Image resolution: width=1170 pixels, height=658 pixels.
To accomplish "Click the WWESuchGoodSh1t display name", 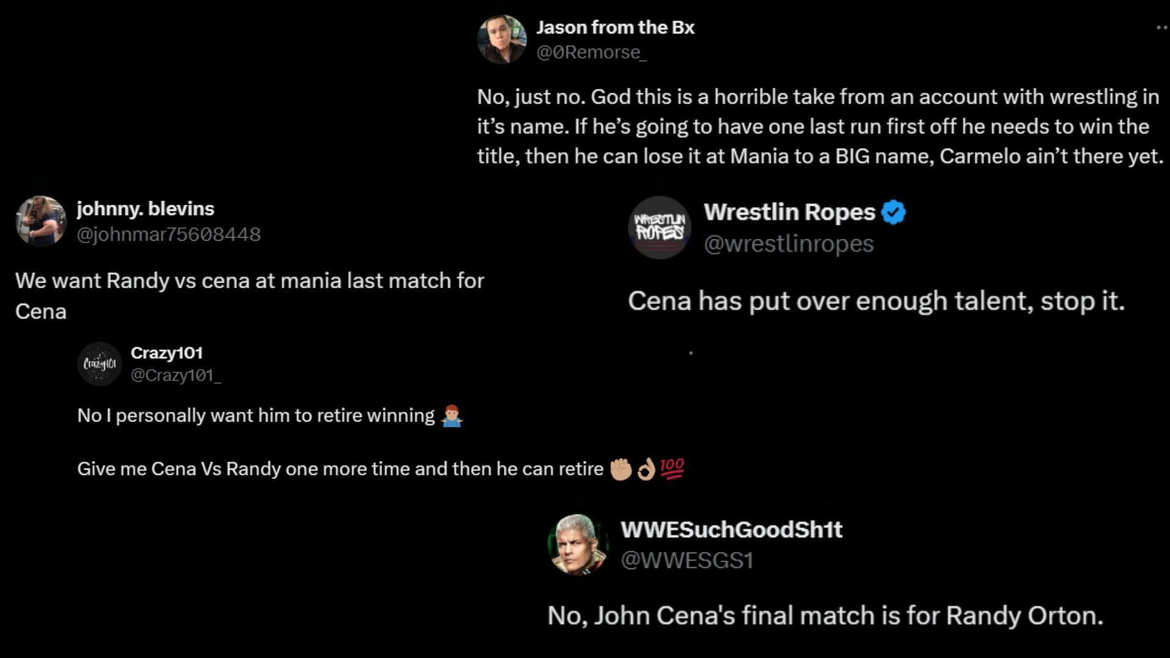I will (731, 530).
